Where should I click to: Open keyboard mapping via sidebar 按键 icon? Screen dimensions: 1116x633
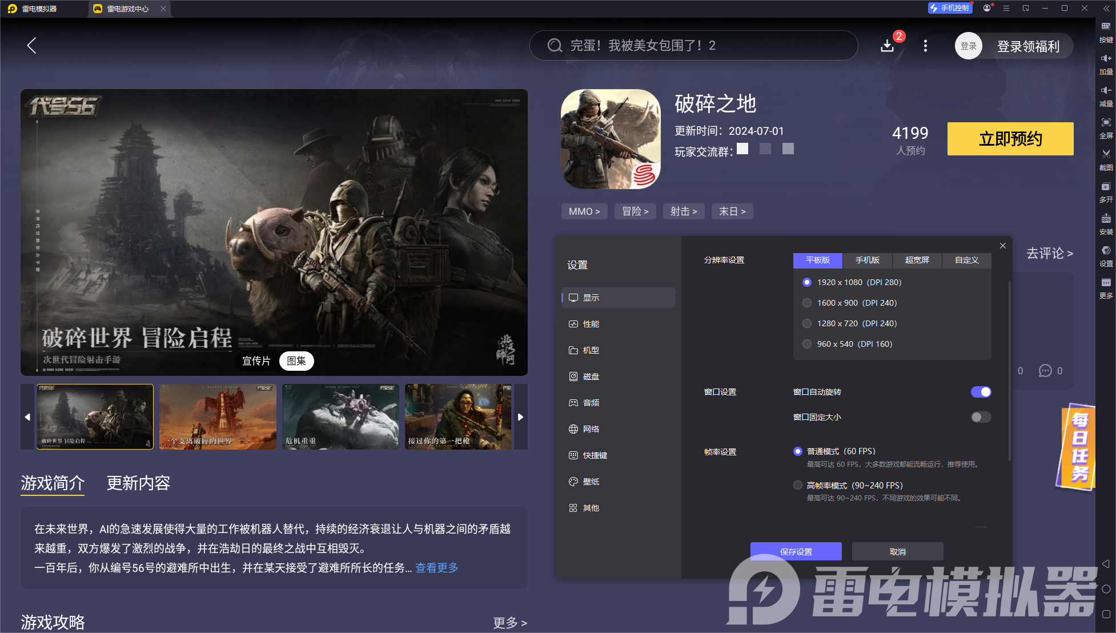tap(1106, 32)
